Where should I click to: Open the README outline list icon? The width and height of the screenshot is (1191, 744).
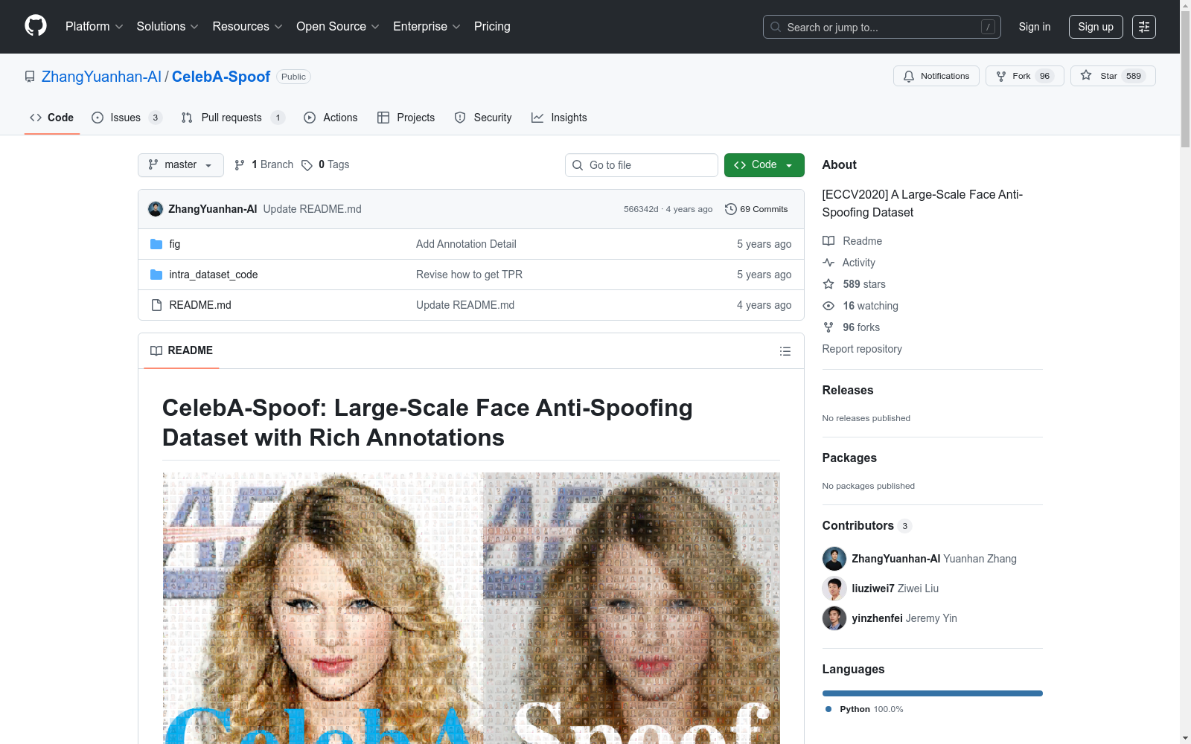pyautogui.click(x=785, y=351)
